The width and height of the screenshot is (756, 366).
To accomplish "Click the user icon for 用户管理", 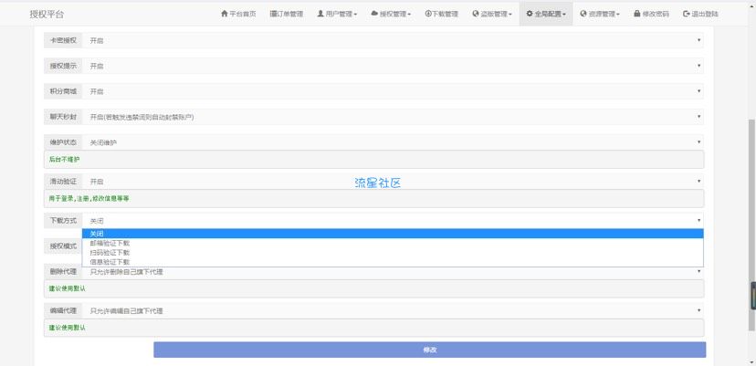I will point(320,14).
